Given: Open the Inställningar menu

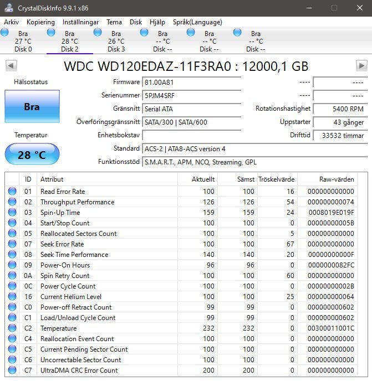Looking at the screenshot, I should tap(80, 22).
